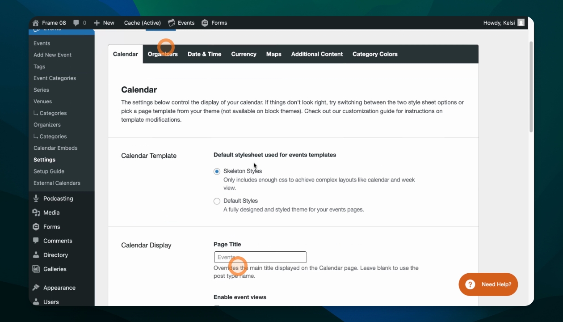563x322 pixels.
Task: Open the Frame 08 site name link
Action: (x=54, y=23)
